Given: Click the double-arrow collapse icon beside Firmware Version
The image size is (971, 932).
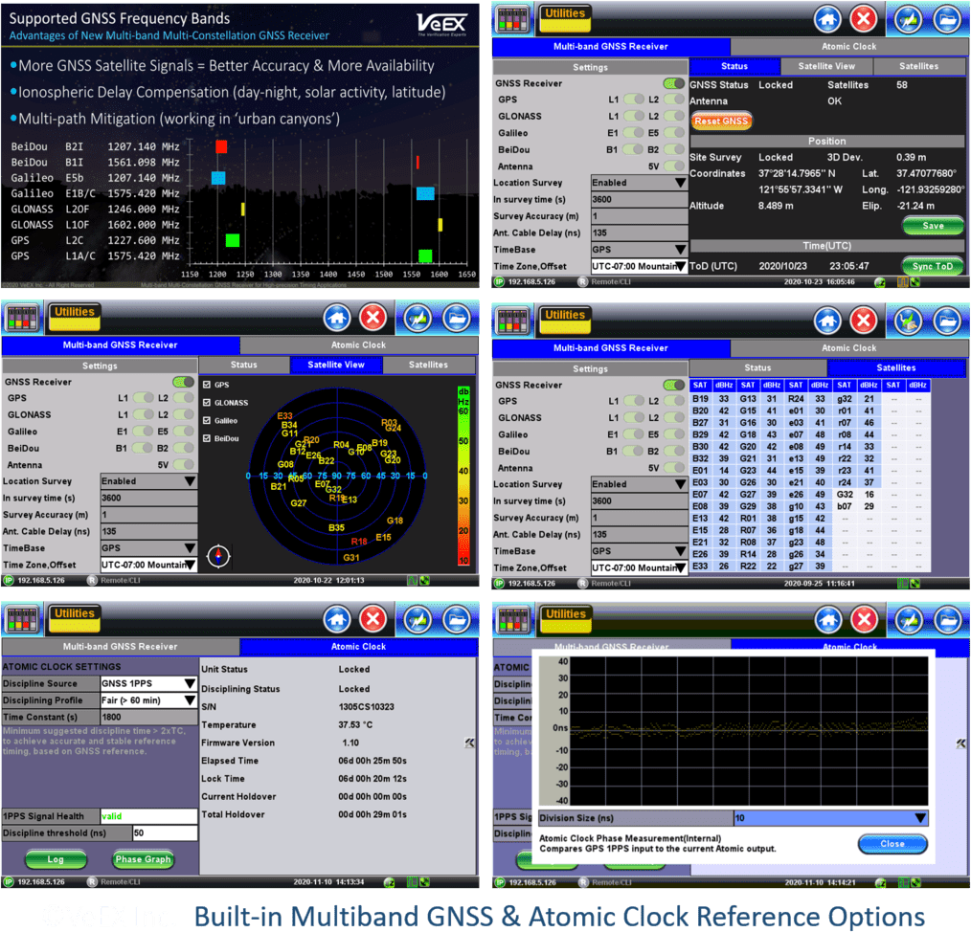Looking at the screenshot, I should pos(469,743).
